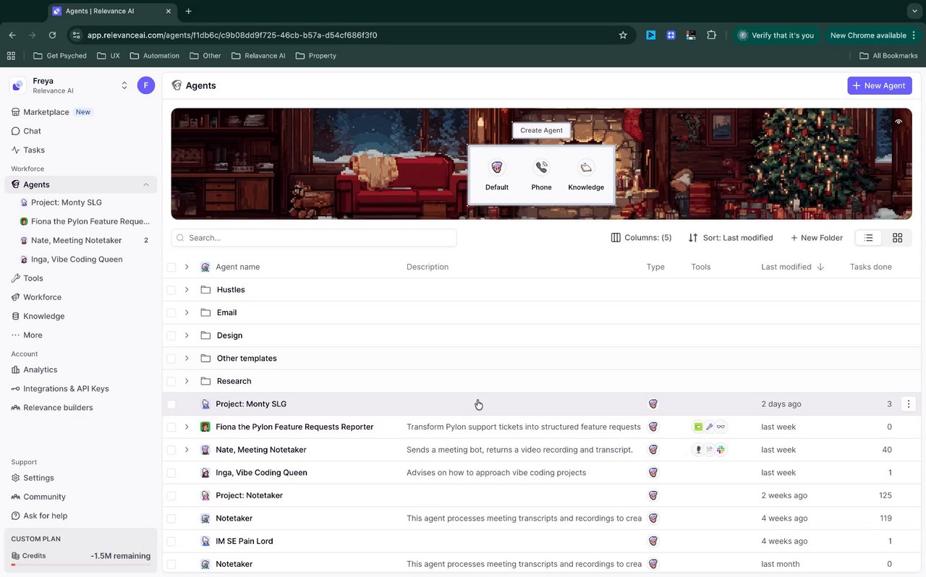
Task: Click the Agents page title icon
Action: pos(177,85)
